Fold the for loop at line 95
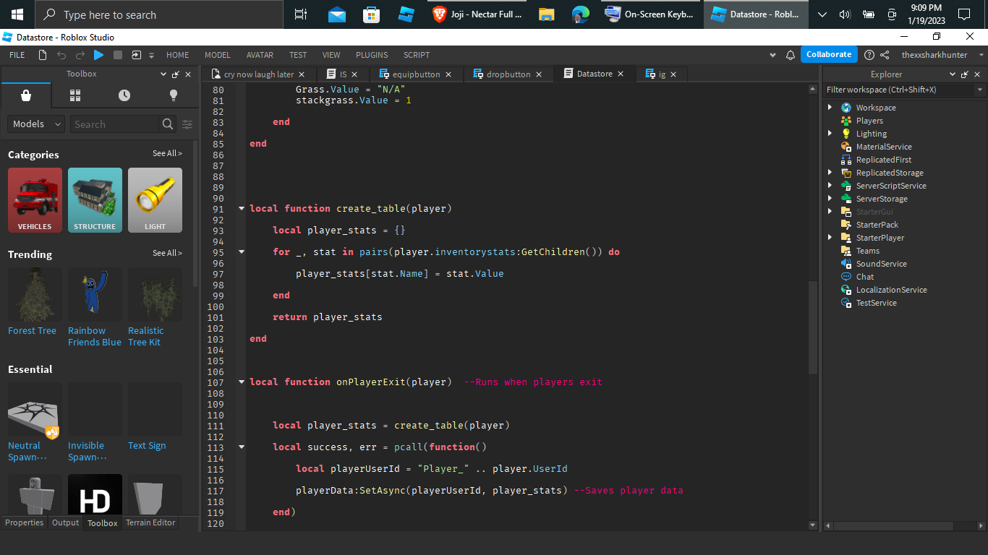Image resolution: width=988 pixels, height=555 pixels. coord(242,252)
